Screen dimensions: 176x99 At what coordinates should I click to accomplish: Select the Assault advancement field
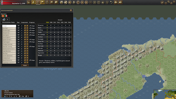click(x=9, y=26)
